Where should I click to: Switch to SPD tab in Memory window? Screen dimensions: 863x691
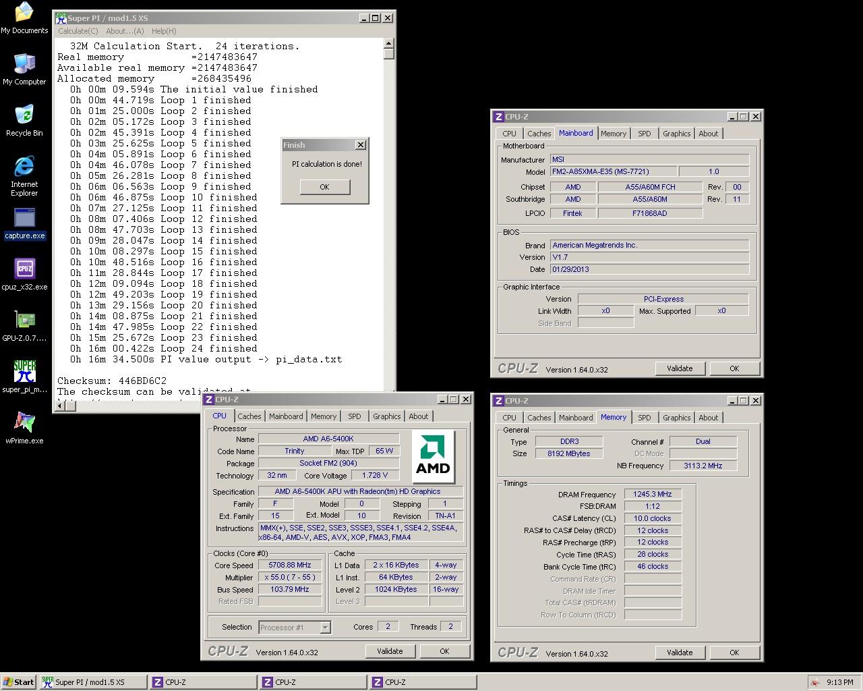pos(645,418)
